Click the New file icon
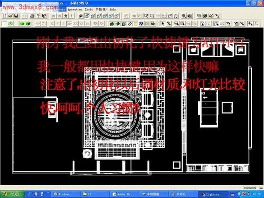This screenshot has width=264, height=198. tap(5, 16)
